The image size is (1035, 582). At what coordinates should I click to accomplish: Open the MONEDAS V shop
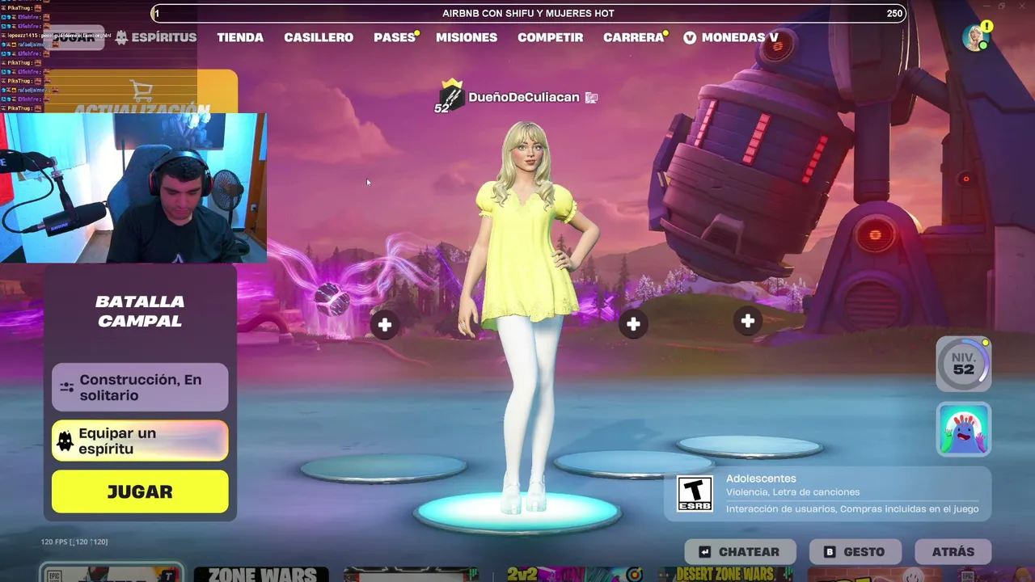731,37
